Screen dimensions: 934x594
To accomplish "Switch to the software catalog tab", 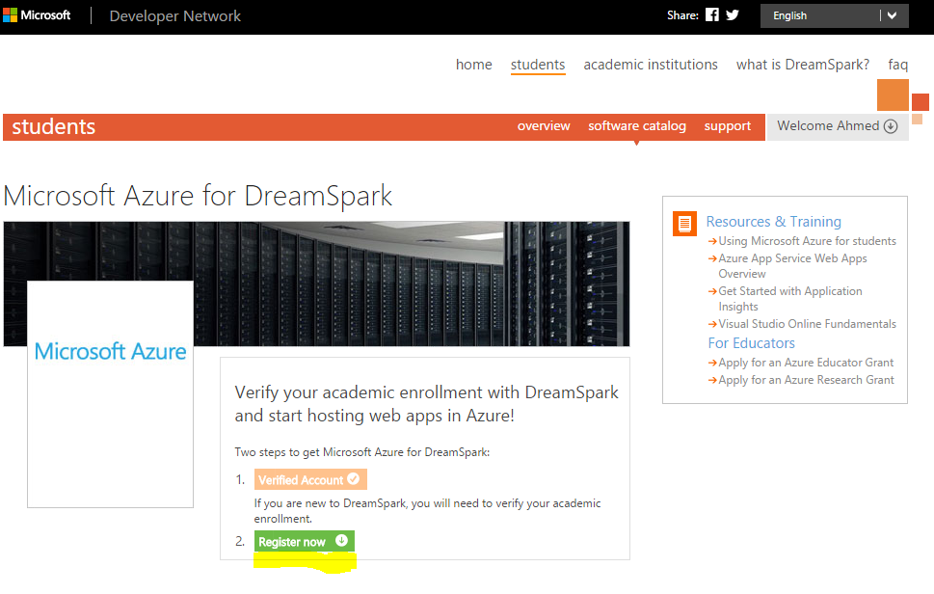I will (x=637, y=126).
